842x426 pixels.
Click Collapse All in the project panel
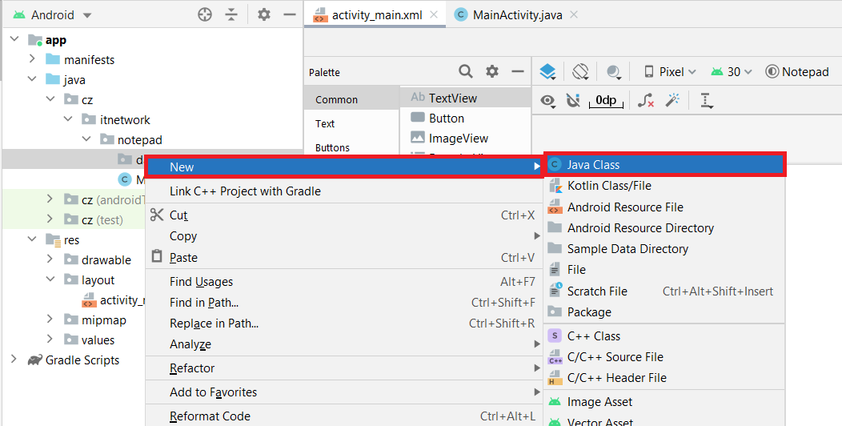click(231, 15)
